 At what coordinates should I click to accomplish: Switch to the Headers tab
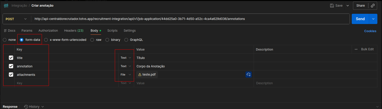point(74,31)
